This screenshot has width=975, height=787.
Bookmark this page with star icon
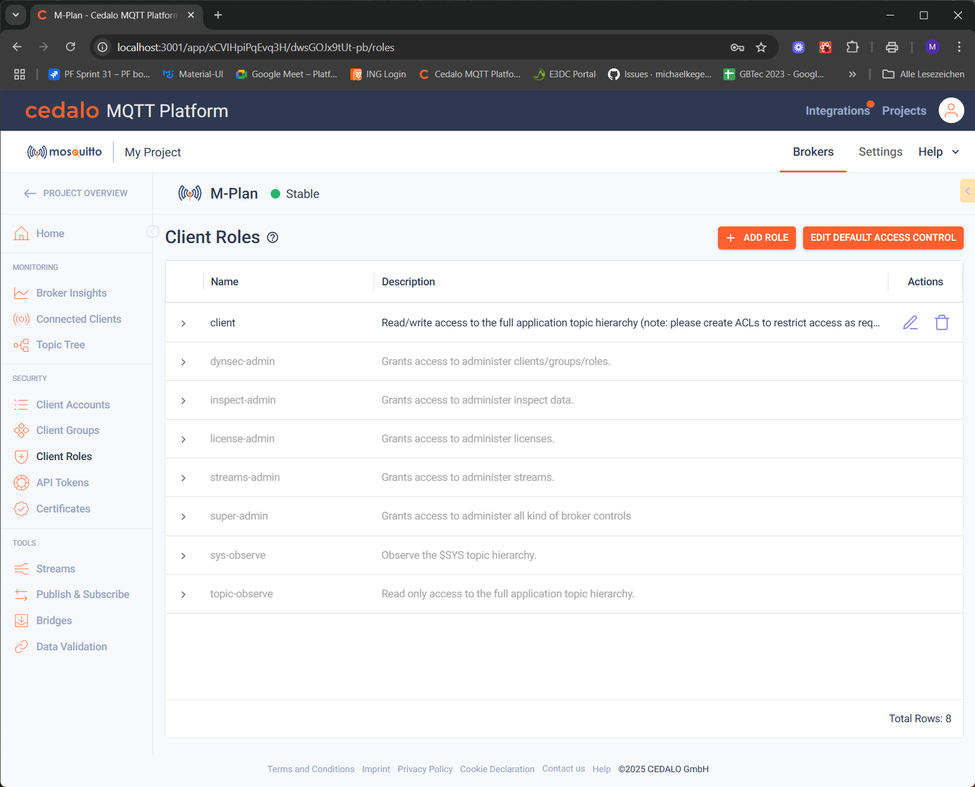point(761,47)
